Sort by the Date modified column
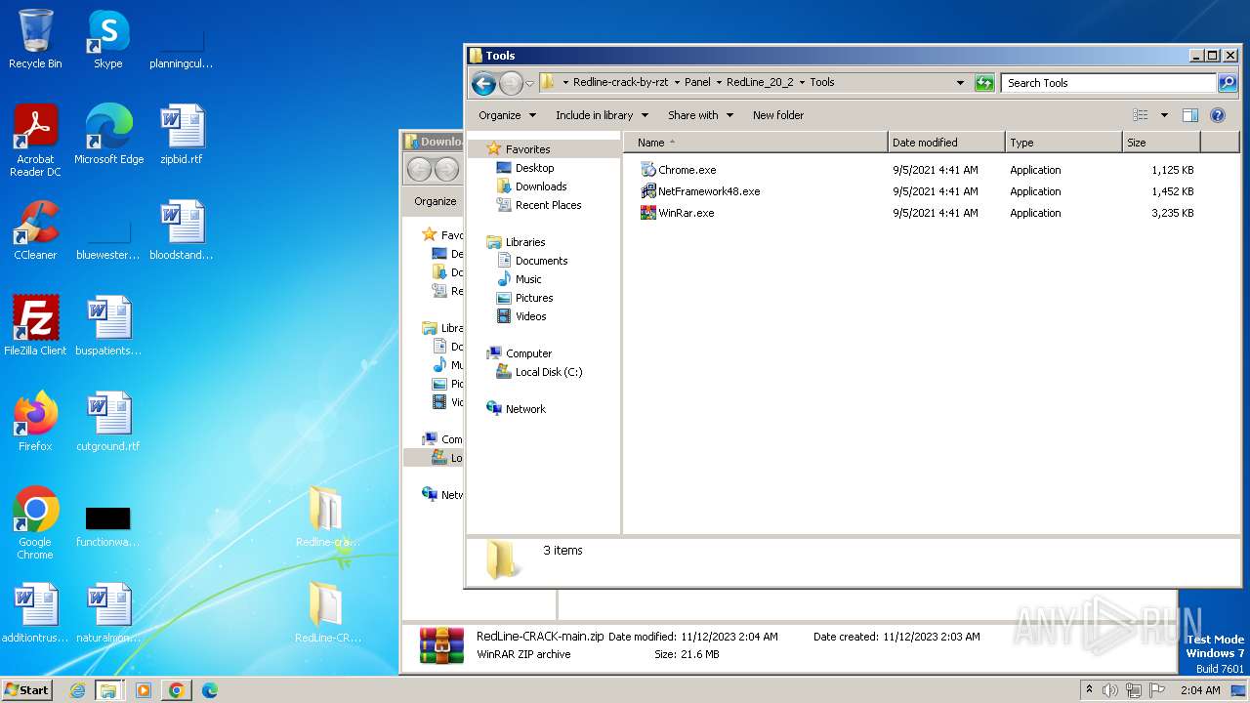Image resolution: width=1250 pixels, height=703 pixels. 946,143
